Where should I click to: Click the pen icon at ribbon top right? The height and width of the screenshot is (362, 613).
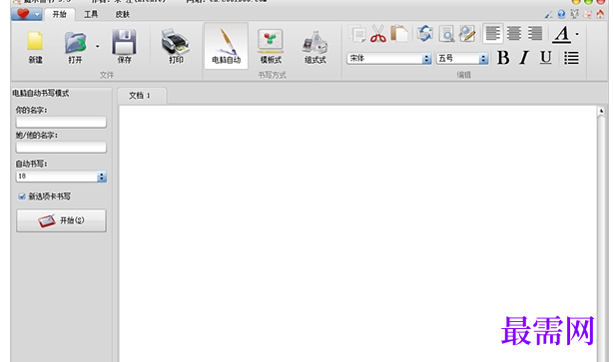click(x=548, y=15)
